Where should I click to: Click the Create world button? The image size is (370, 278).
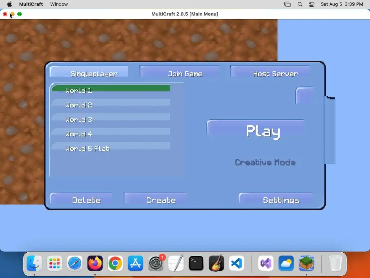[x=156, y=199]
